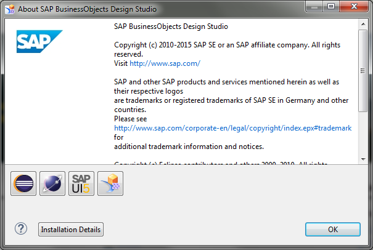Viewport: 373px width, 250px height.
Task: Click the vertical scrollbar thumb
Action: click(x=363, y=71)
